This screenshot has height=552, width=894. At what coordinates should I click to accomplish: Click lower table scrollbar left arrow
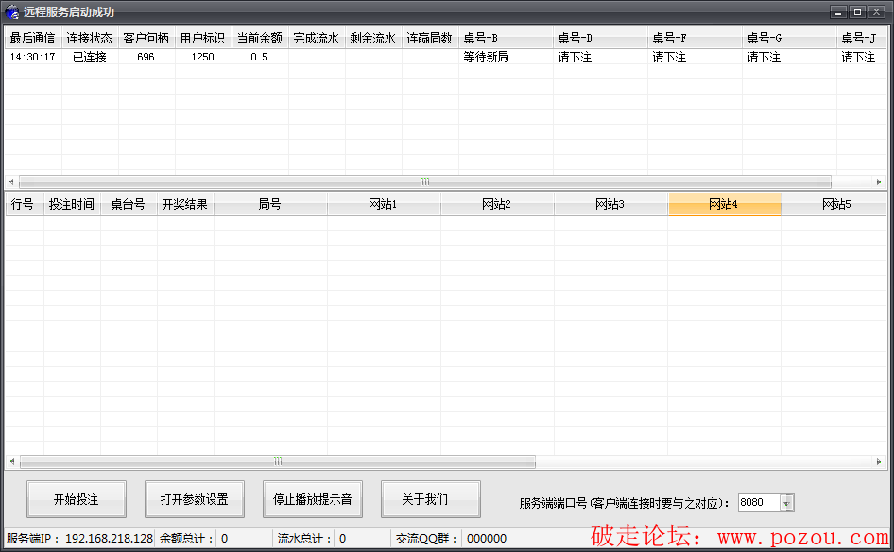11,461
